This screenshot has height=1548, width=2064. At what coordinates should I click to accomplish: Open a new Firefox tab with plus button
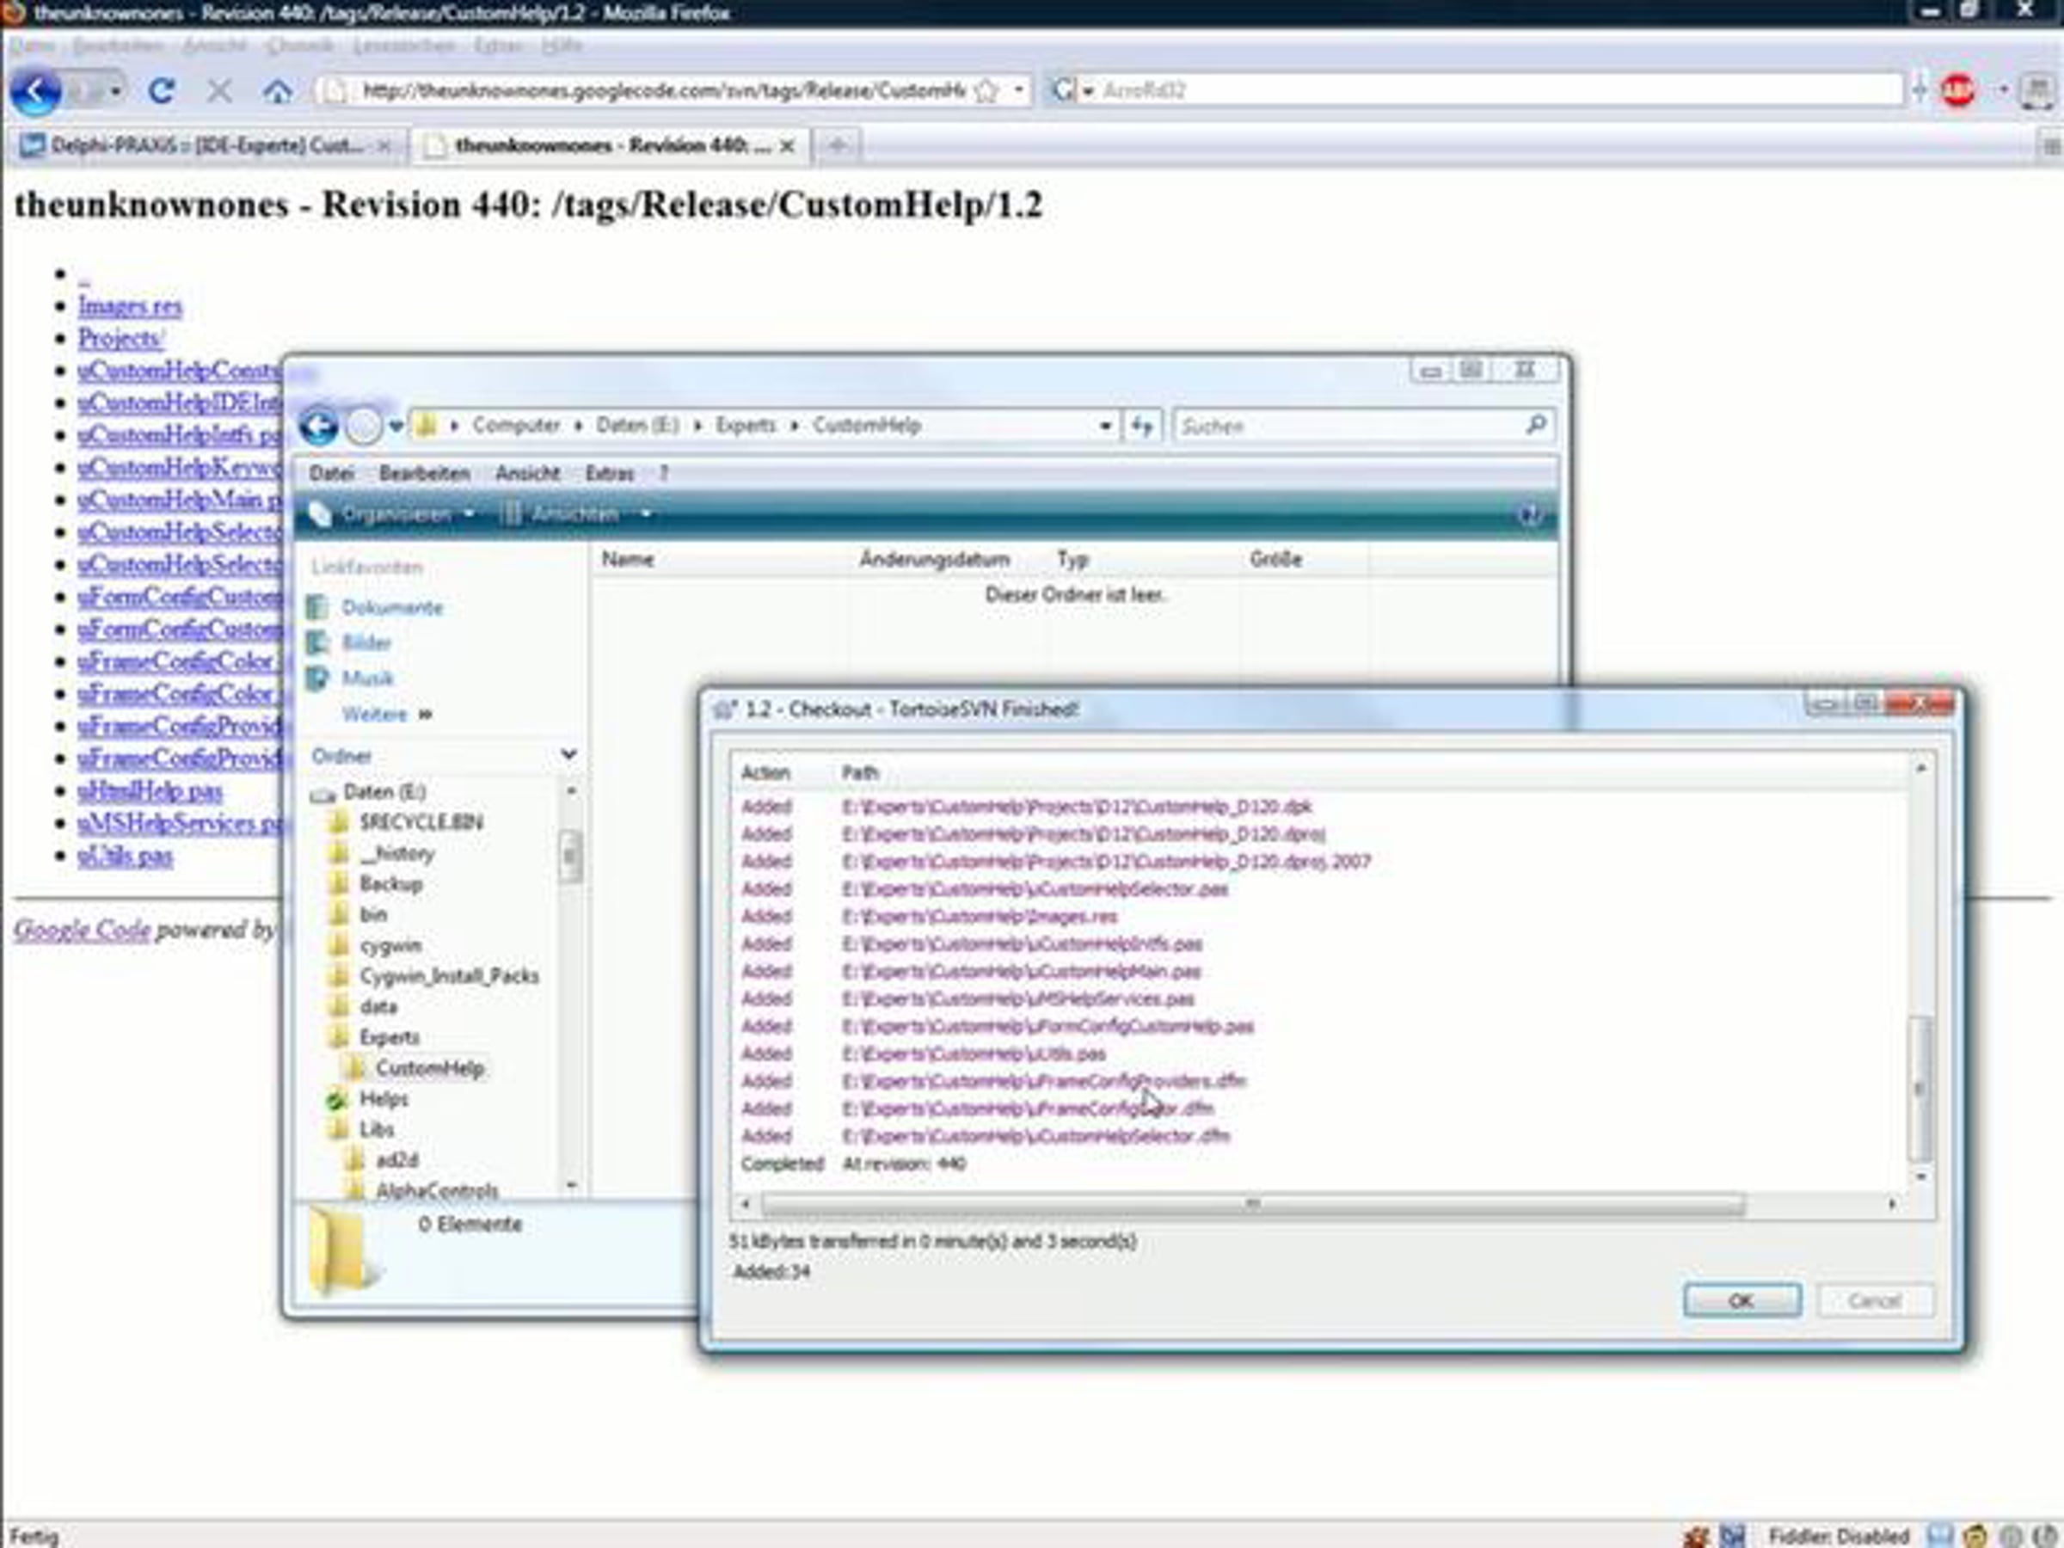837,145
